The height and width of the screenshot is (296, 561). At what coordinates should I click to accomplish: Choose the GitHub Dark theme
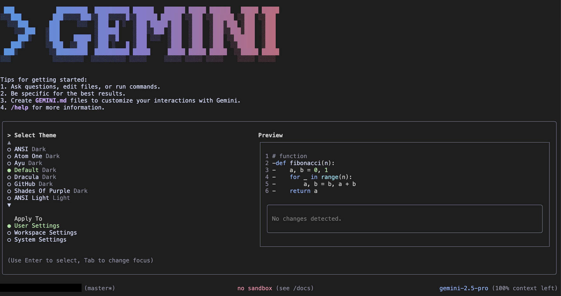pyautogui.click(x=30, y=184)
